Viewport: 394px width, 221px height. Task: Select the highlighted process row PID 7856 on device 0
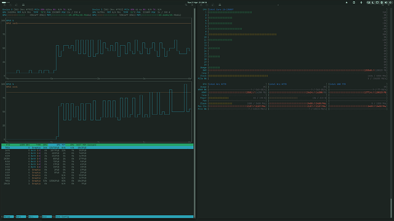coord(97,148)
